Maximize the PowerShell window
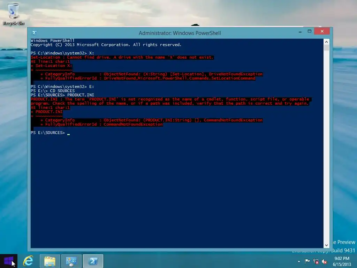 pyautogui.click(x=310, y=31)
